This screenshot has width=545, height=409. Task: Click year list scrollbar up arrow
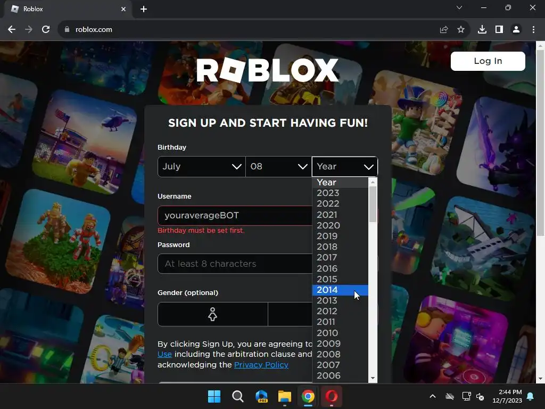[x=373, y=182]
